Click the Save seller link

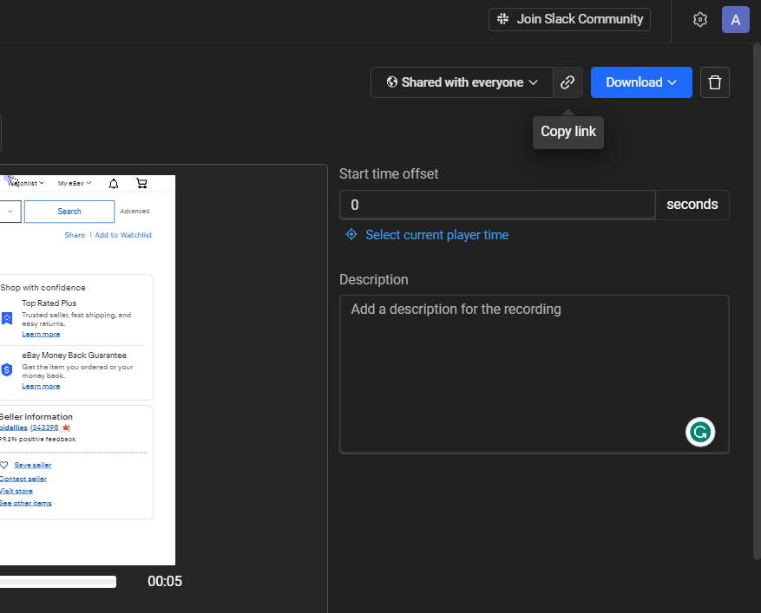pos(33,465)
